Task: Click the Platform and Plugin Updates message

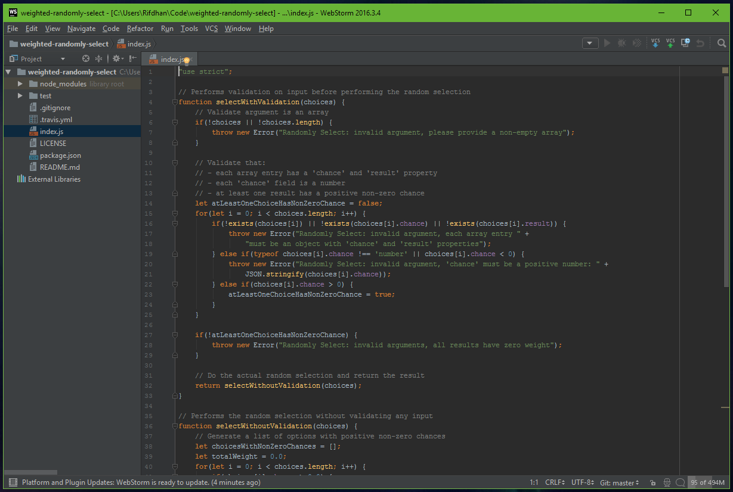Action: click(x=141, y=482)
